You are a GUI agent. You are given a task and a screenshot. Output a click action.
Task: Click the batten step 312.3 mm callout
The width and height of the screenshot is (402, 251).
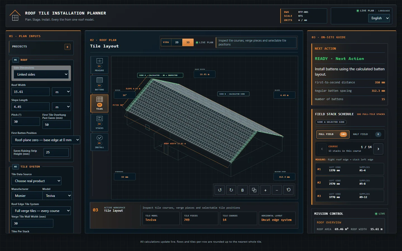(x=284, y=177)
